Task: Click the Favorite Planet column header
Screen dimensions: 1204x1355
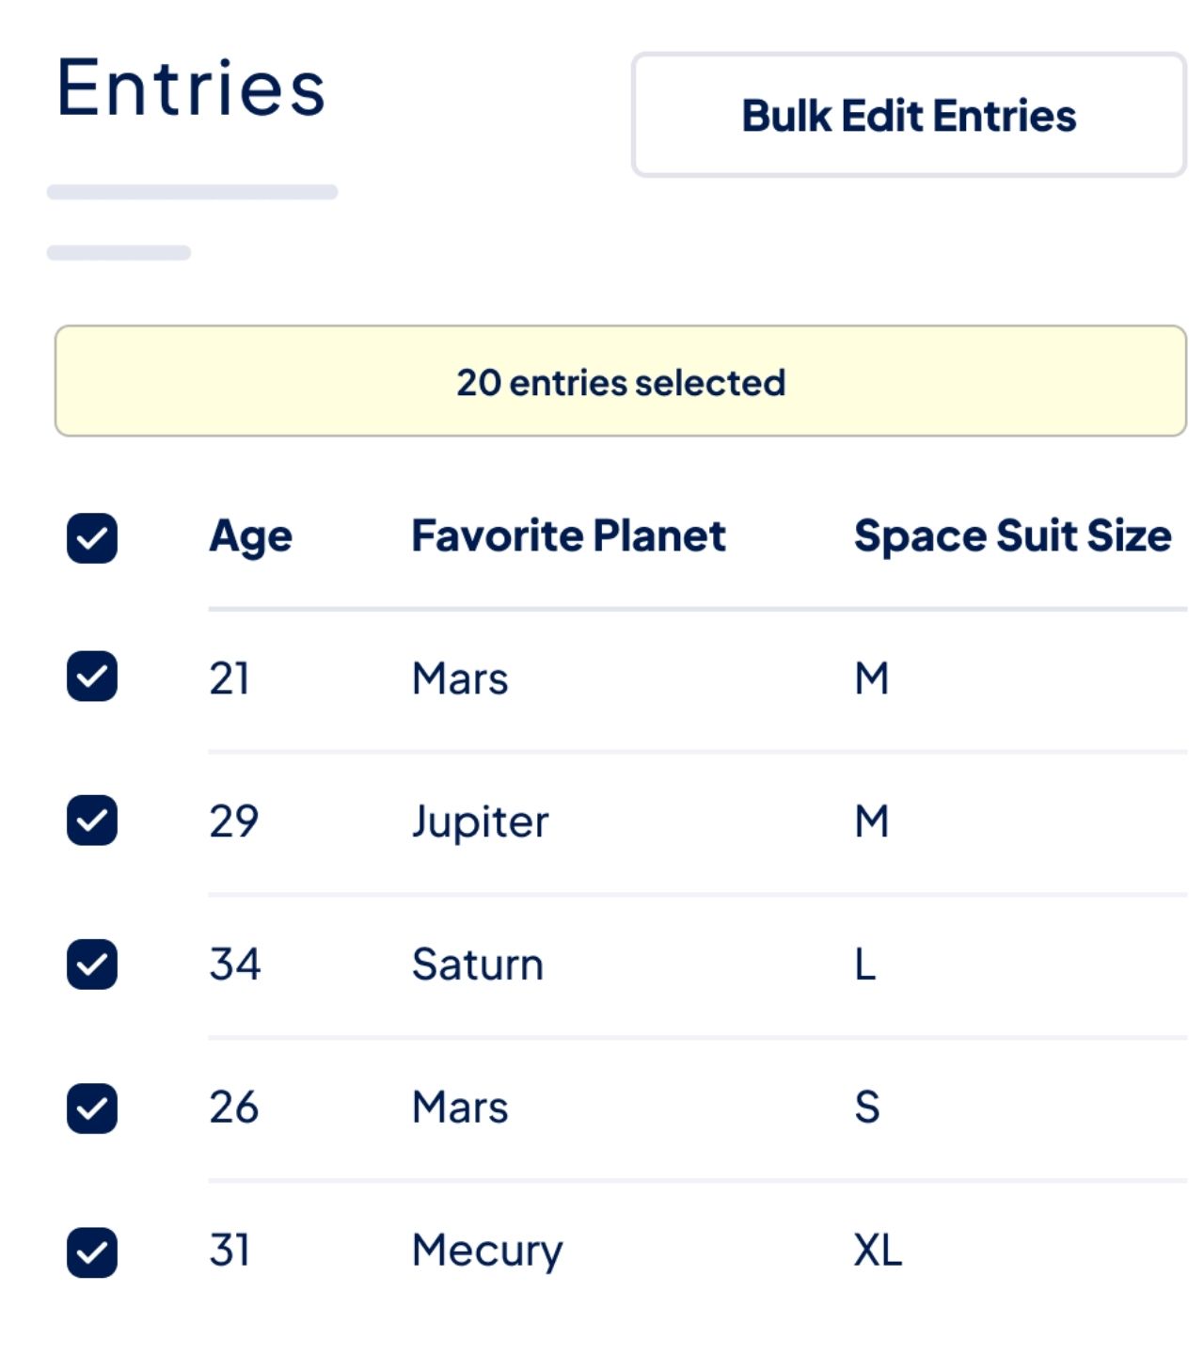Action: [x=568, y=536]
